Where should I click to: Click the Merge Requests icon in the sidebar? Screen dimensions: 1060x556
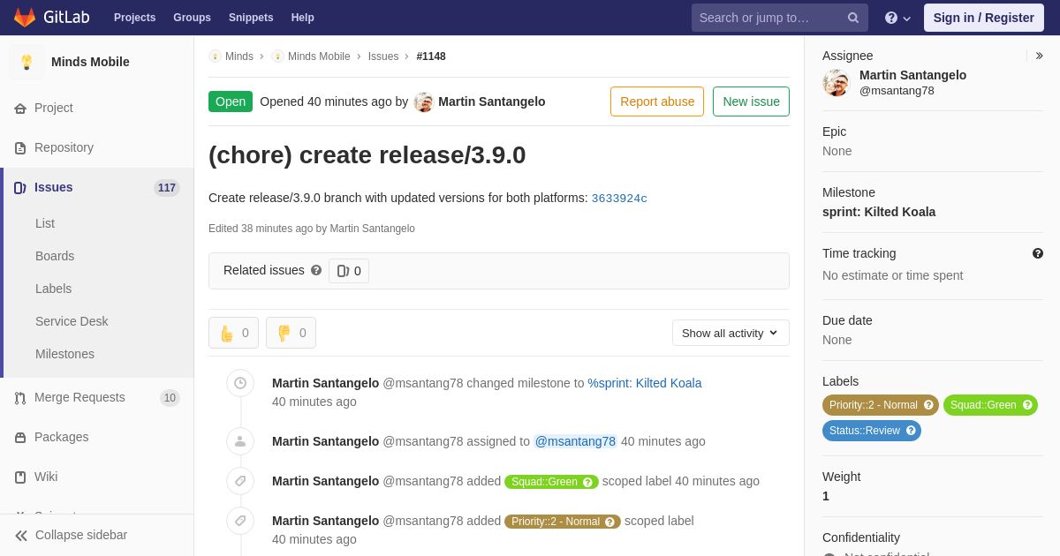click(x=20, y=398)
